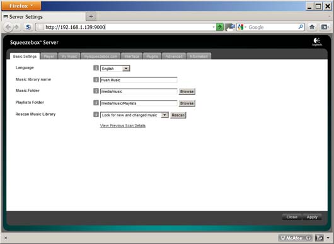Open a new tab with plus button
Screen dimensions: 334x244
[x=91, y=16]
